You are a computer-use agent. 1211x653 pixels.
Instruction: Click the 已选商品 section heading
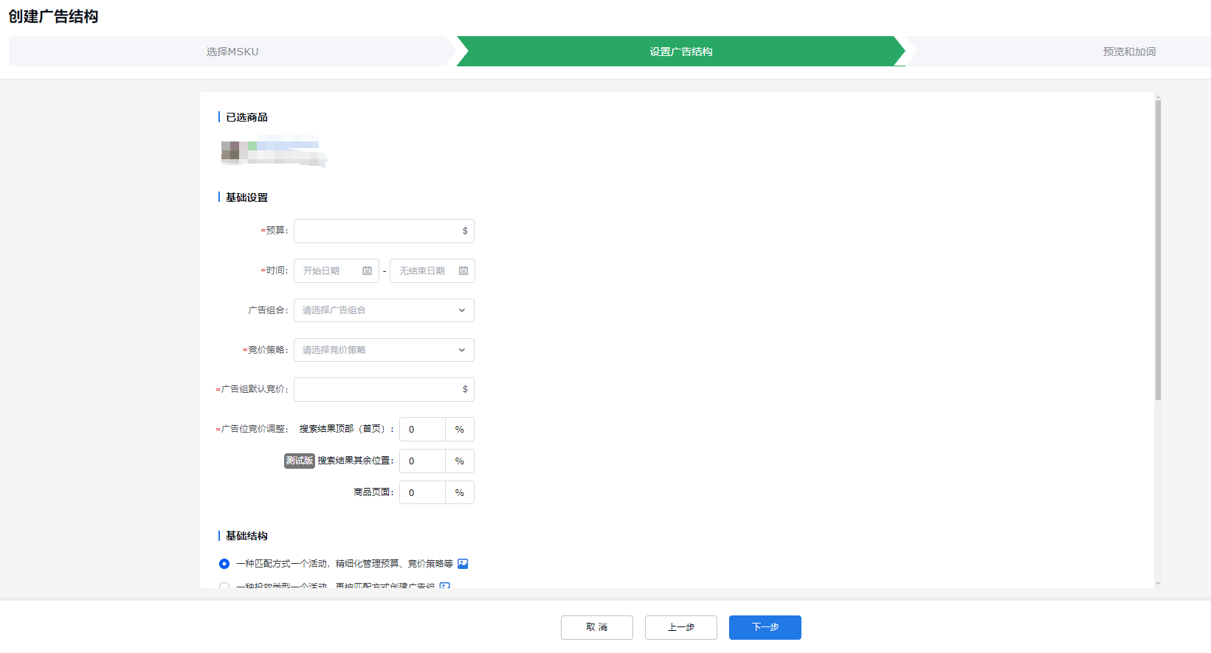point(246,117)
